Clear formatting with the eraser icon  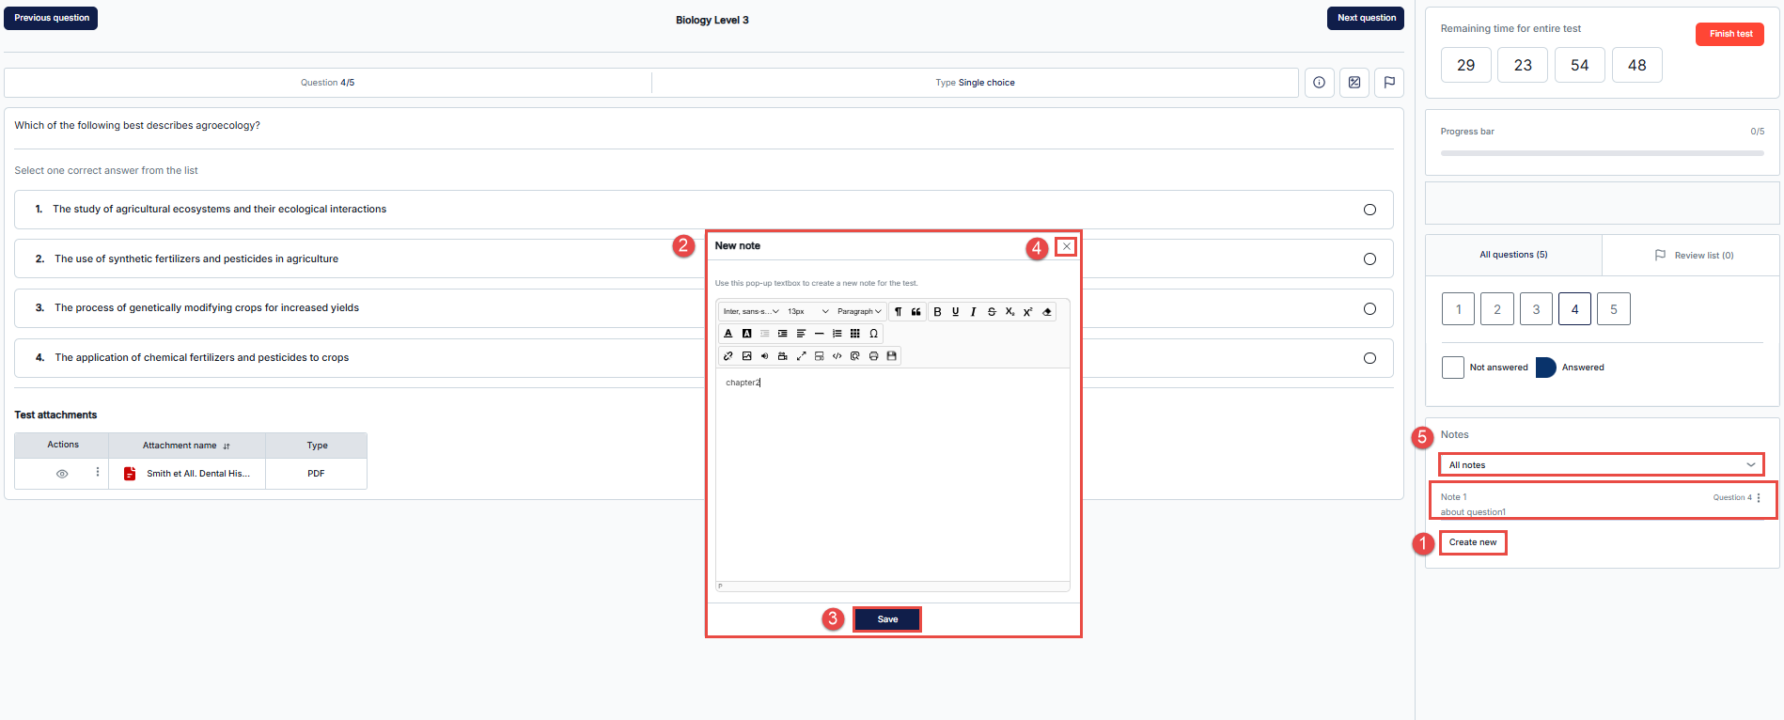pyautogui.click(x=1046, y=311)
